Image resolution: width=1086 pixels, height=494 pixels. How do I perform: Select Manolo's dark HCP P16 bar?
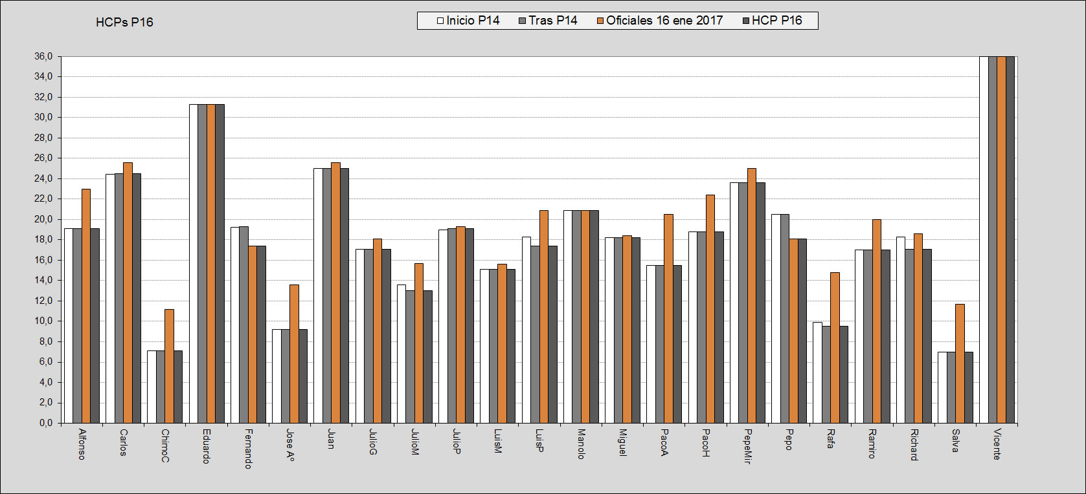pyautogui.click(x=594, y=317)
